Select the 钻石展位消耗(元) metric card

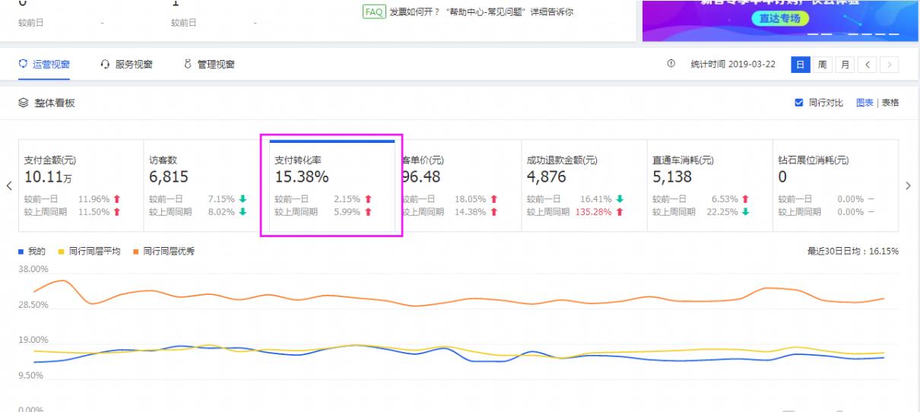click(x=835, y=185)
